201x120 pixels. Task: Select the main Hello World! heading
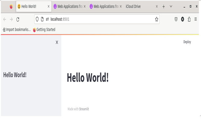click(88, 77)
